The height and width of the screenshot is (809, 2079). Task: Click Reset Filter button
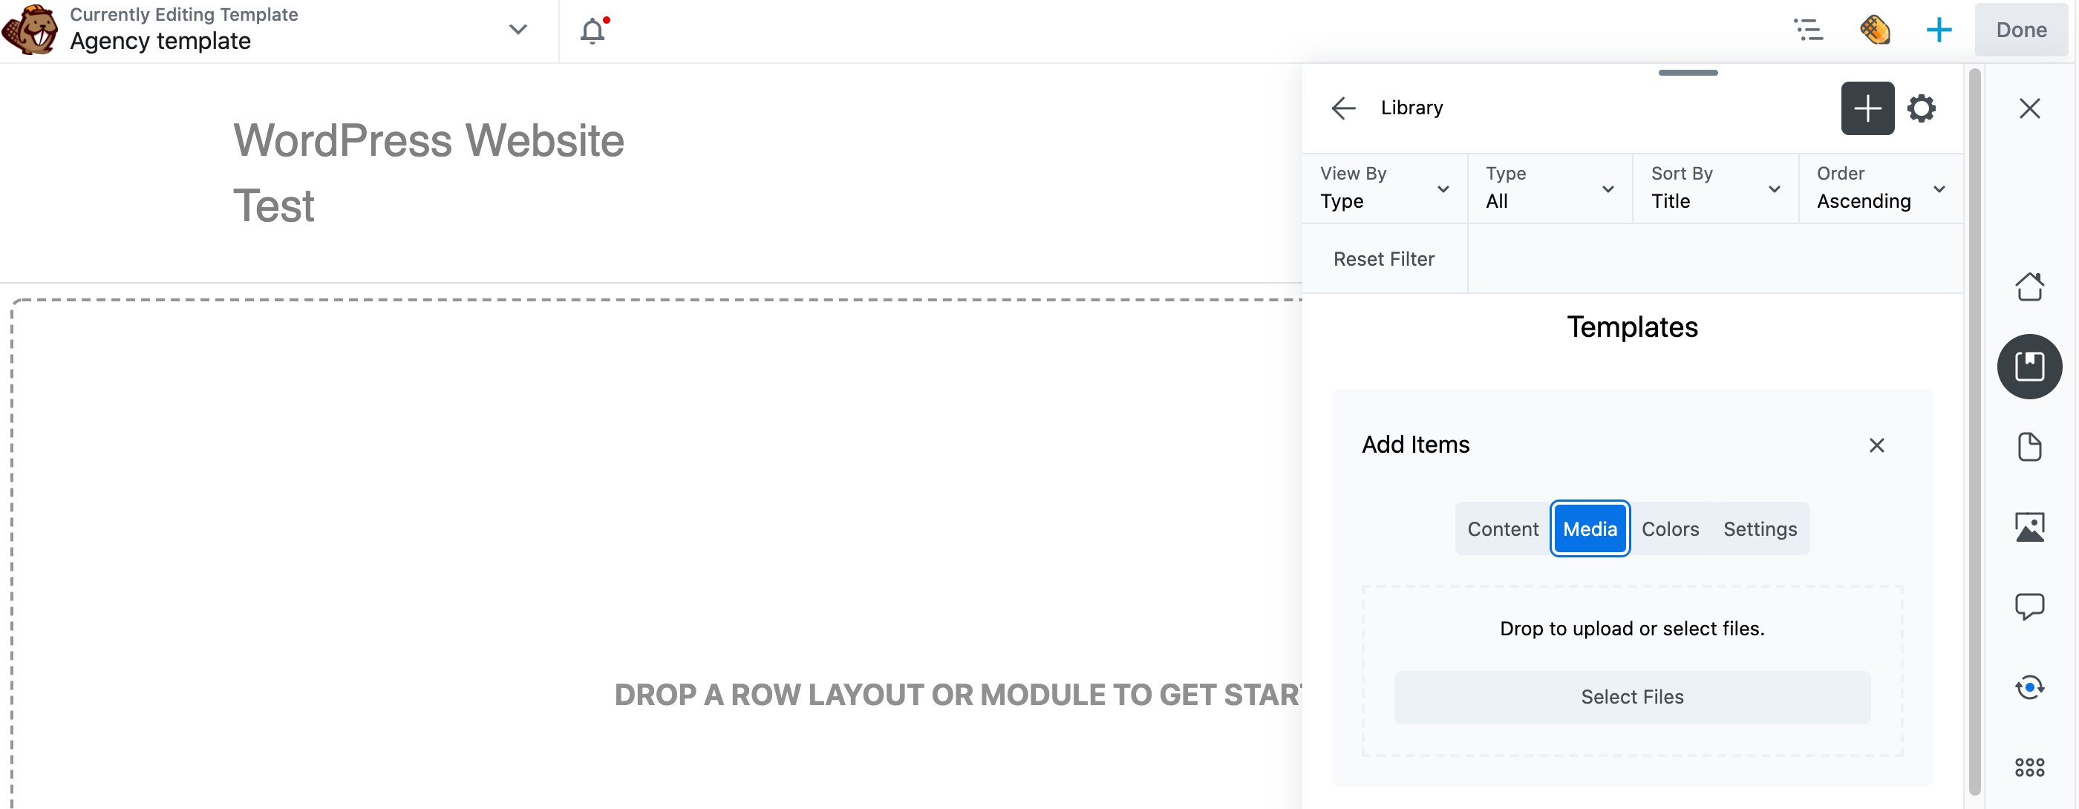(x=1384, y=258)
